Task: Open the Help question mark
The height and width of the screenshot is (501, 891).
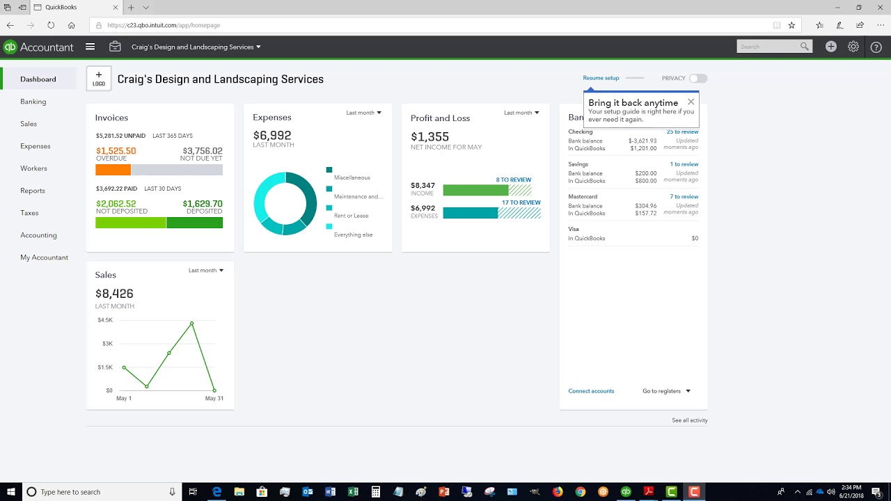Action: tap(876, 47)
